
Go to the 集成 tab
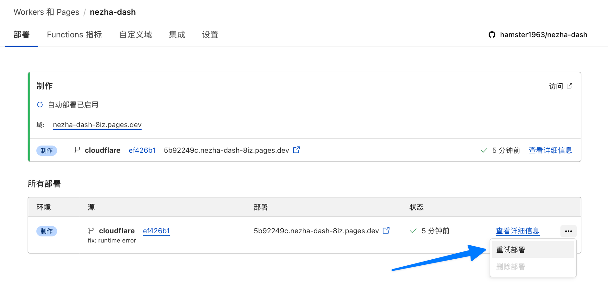coord(177,35)
